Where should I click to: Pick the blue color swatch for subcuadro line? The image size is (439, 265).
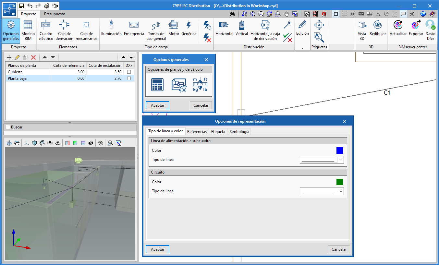coord(340,151)
